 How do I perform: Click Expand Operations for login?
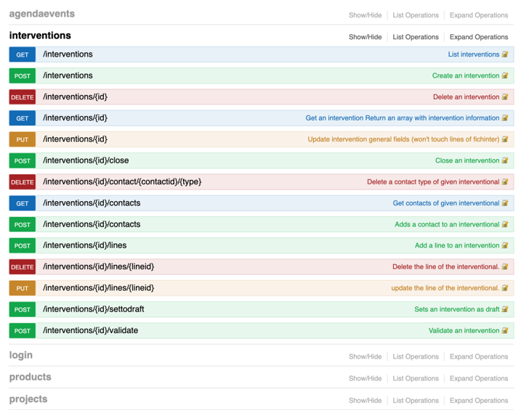point(479,356)
